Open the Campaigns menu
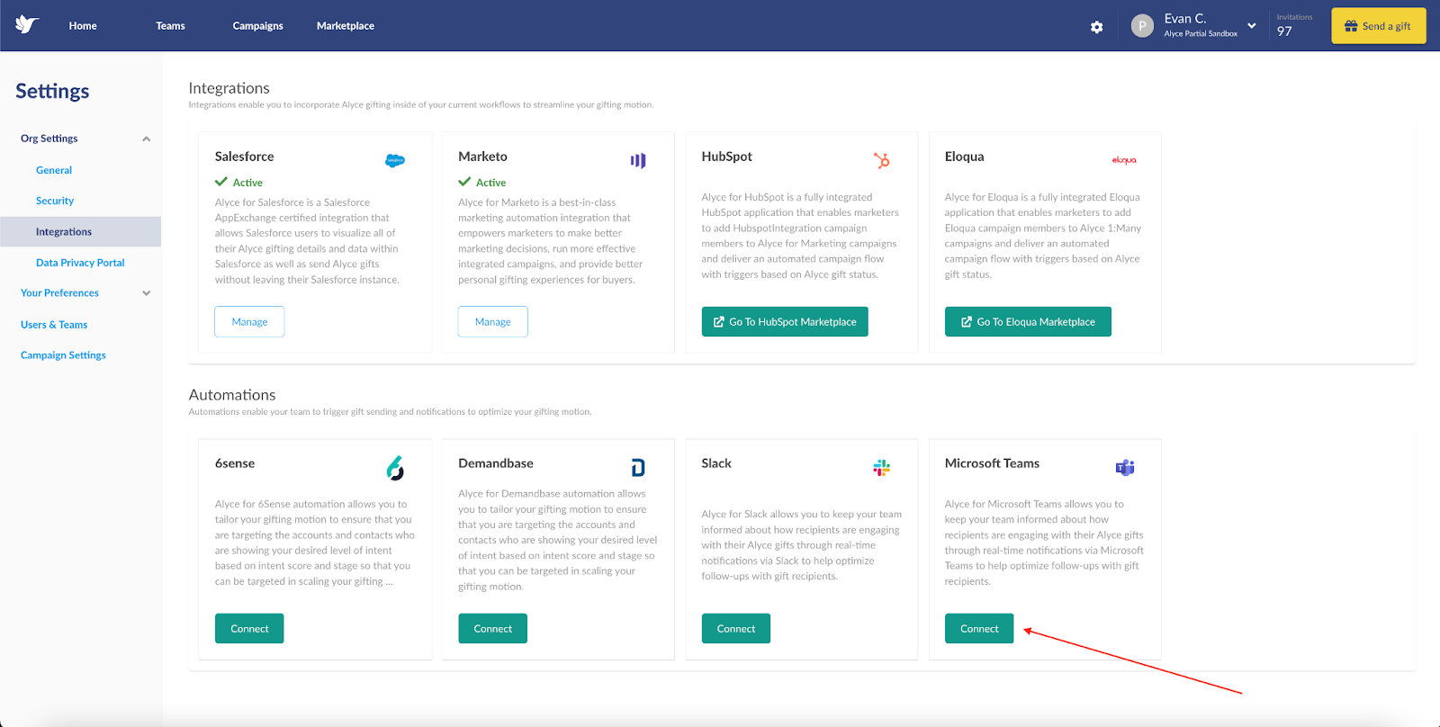 [x=257, y=26]
